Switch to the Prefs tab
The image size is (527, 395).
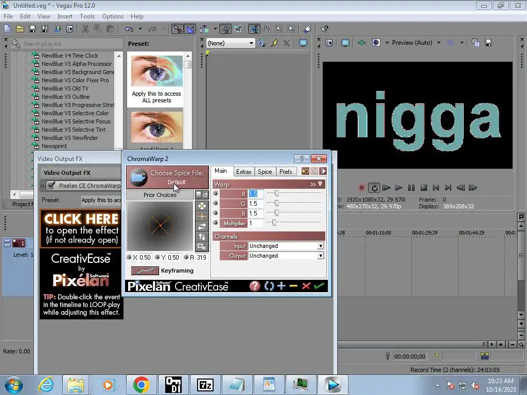point(286,172)
